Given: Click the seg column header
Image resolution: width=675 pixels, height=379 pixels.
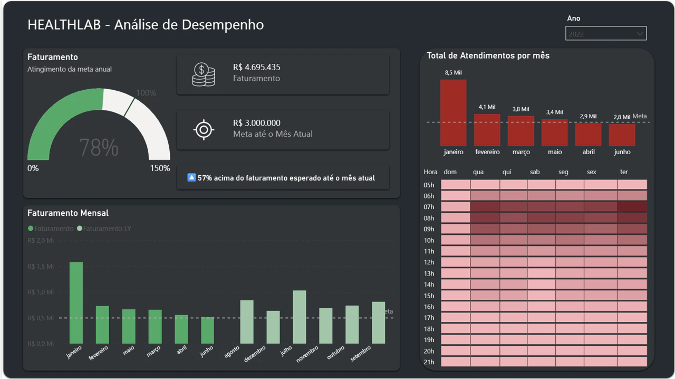Looking at the screenshot, I should 564,172.
